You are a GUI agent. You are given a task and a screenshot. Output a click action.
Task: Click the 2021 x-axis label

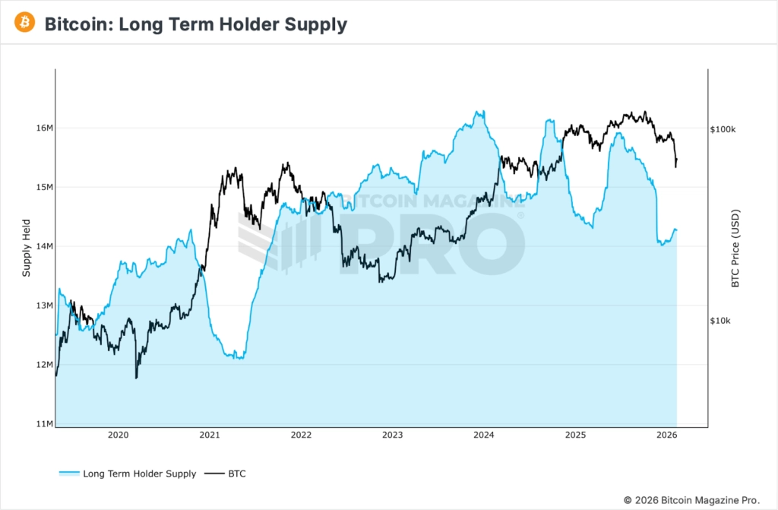[x=210, y=435]
